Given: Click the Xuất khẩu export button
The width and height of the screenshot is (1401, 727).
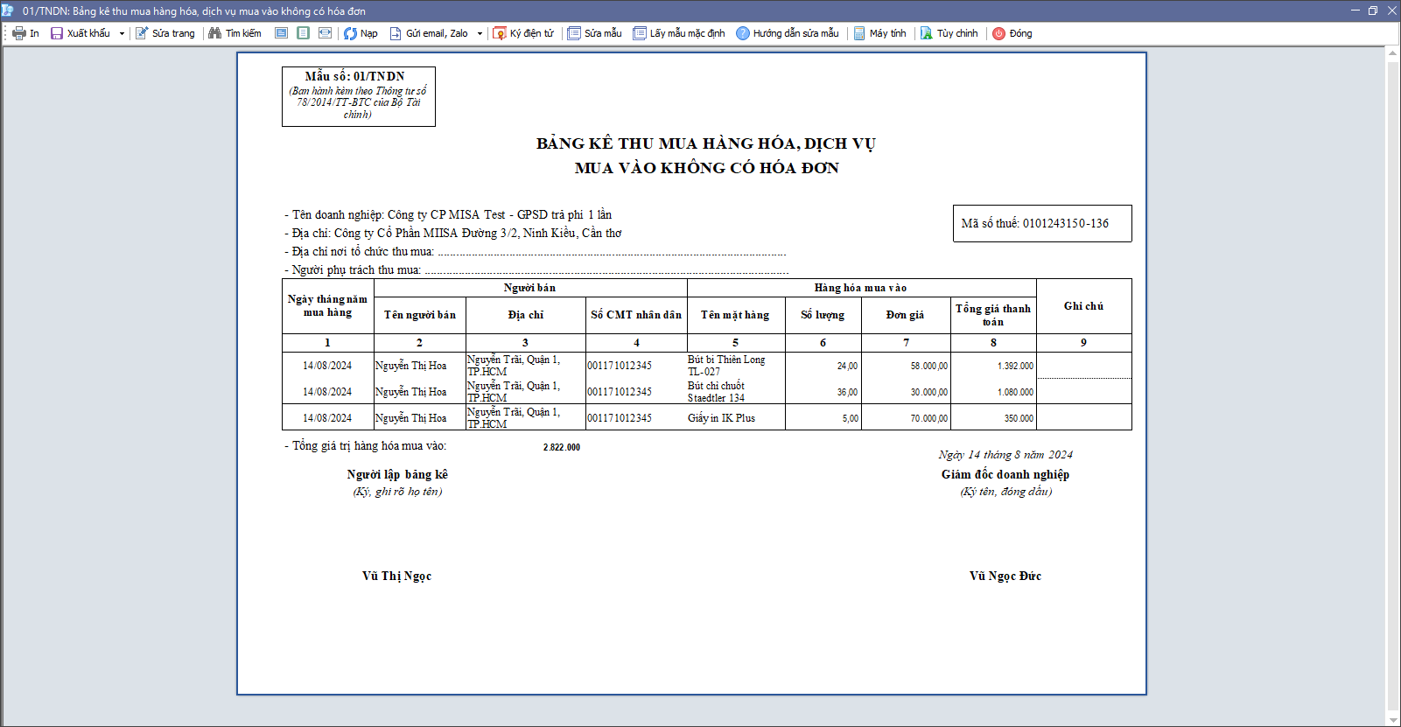Looking at the screenshot, I should pyautogui.click(x=81, y=33).
